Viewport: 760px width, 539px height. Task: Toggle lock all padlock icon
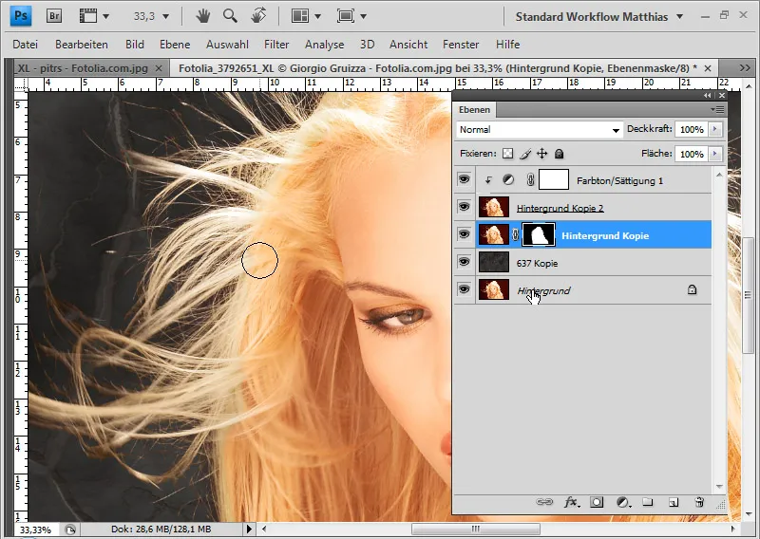pyautogui.click(x=559, y=154)
